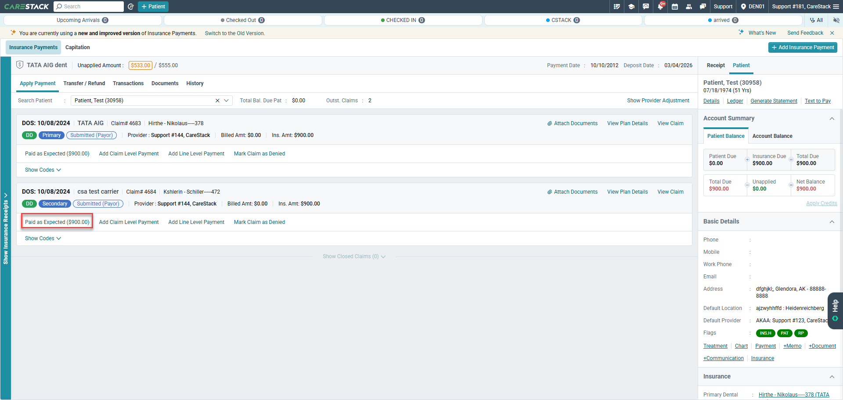Click the Upcoming Arrivals status pill
Screen dimensions: 843x400
[83, 20]
